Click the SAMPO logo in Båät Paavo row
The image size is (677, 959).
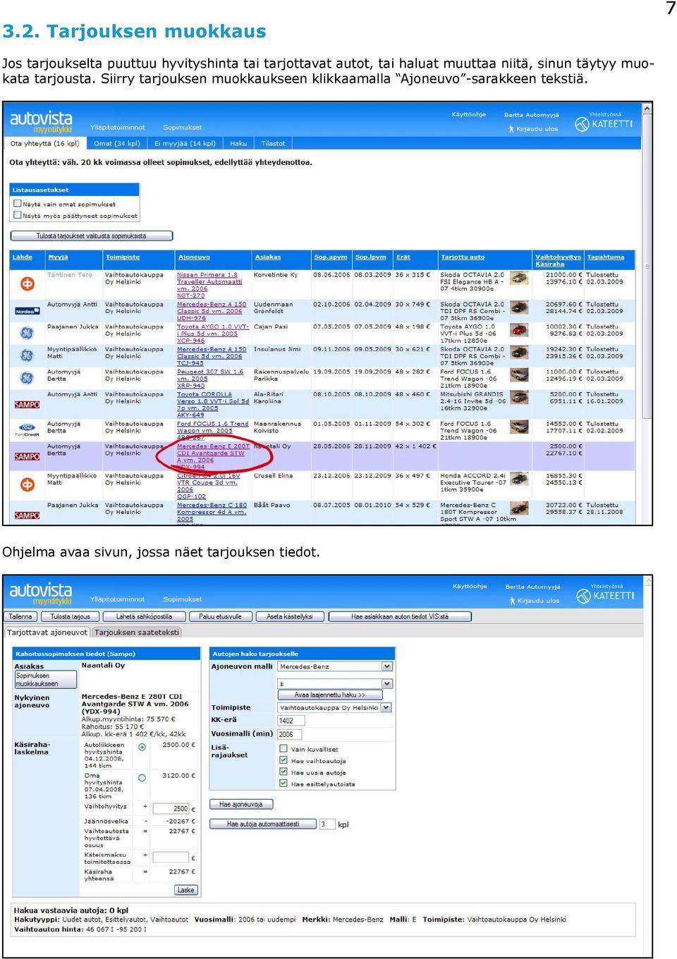[x=27, y=515]
